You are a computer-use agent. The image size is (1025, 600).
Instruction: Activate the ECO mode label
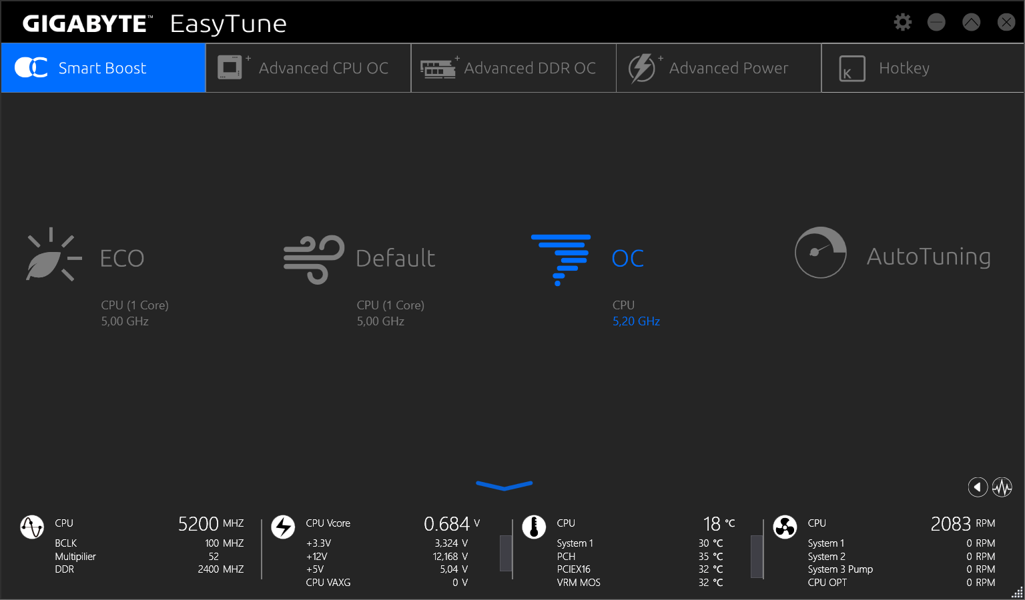pyautogui.click(x=122, y=259)
